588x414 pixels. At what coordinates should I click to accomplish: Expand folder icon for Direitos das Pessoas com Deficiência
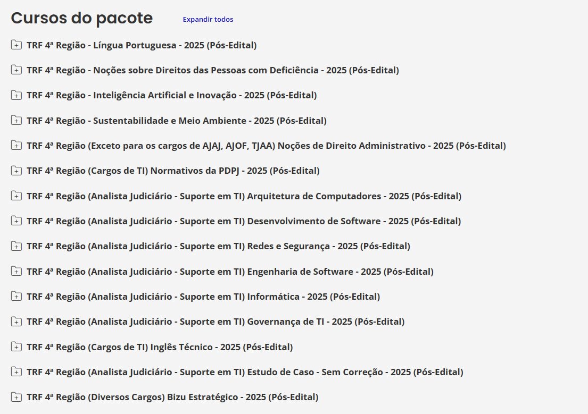coord(16,70)
